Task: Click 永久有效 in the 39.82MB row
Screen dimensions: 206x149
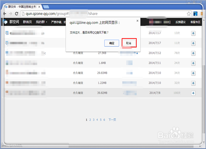Action: click(78, 93)
